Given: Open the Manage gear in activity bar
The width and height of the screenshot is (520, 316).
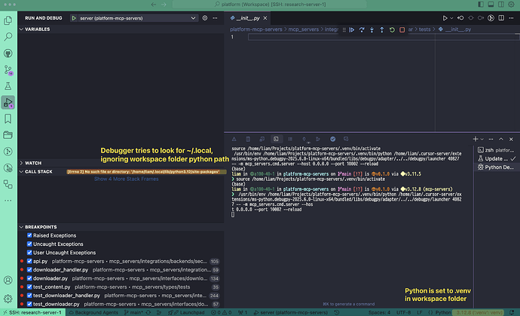Looking at the screenshot, I should 8,298.
